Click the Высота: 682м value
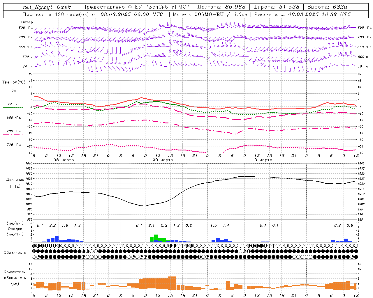Image resolution: width=373 pixels, height=298 pixels. (328, 7)
